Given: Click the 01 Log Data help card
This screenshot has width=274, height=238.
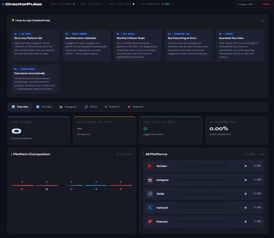Looking at the screenshot, I should [35, 45].
